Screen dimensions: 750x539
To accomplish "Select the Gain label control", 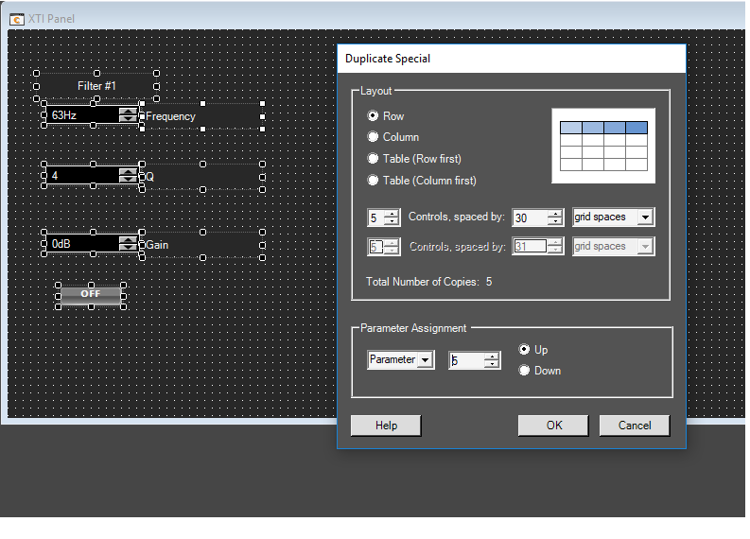I will [x=202, y=245].
